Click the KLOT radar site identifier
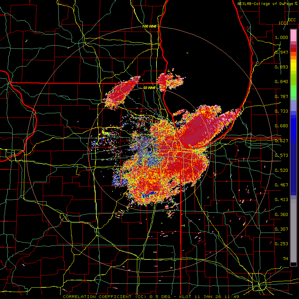 pyautogui.click(x=185, y=297)
